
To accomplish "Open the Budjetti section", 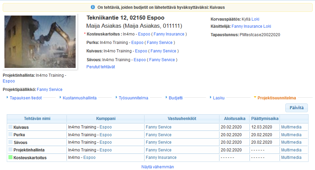I will pyautogui.click(x=176, y=98).
